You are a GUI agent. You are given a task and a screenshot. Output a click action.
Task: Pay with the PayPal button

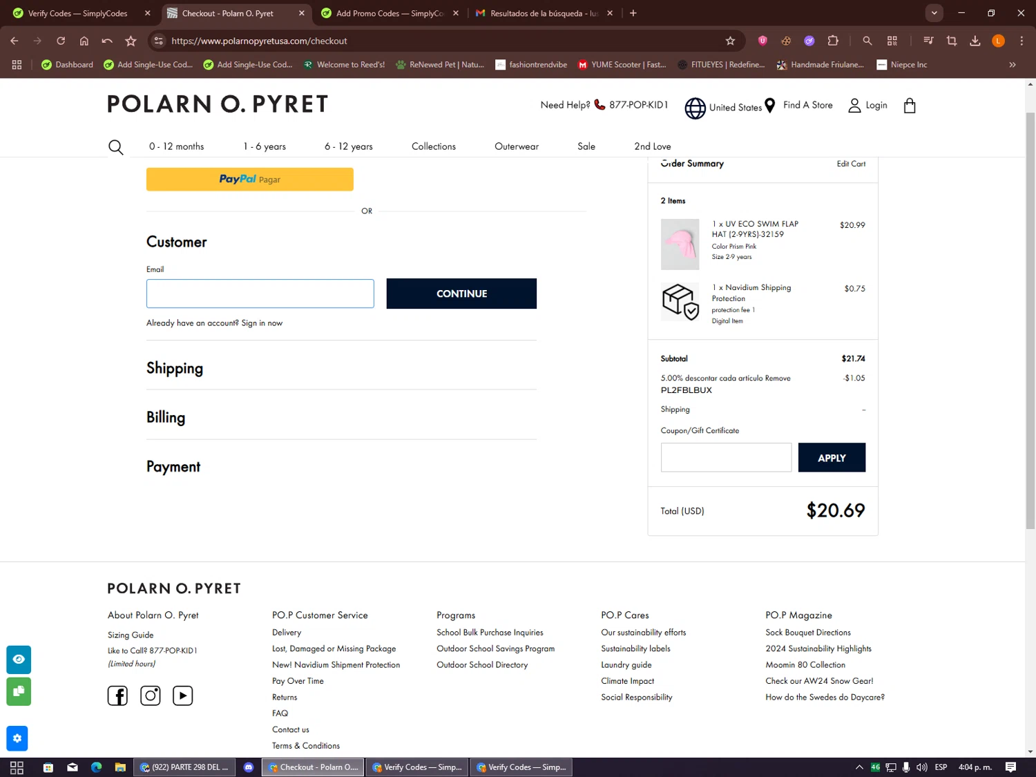(250, 180)
